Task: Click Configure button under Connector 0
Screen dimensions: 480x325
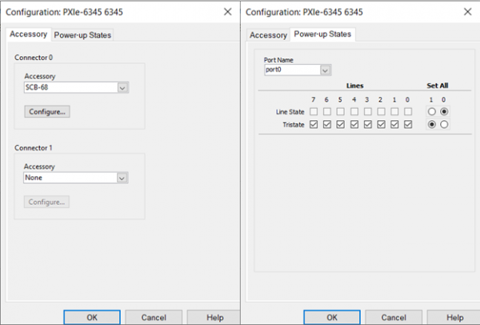Action: [x=47, y=112]
